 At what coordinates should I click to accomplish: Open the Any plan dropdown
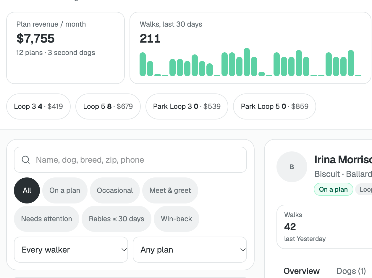tap(190, 250)
